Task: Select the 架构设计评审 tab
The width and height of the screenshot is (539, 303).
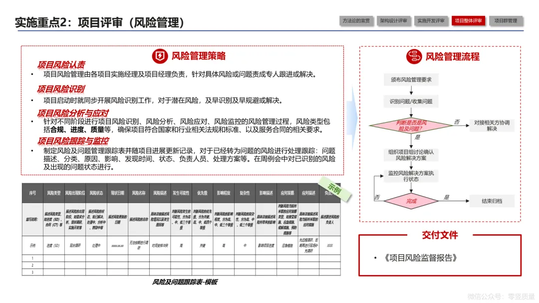Action: (394, 21)
